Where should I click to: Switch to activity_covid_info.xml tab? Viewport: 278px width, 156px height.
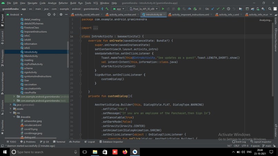click(x=87, y=14)
